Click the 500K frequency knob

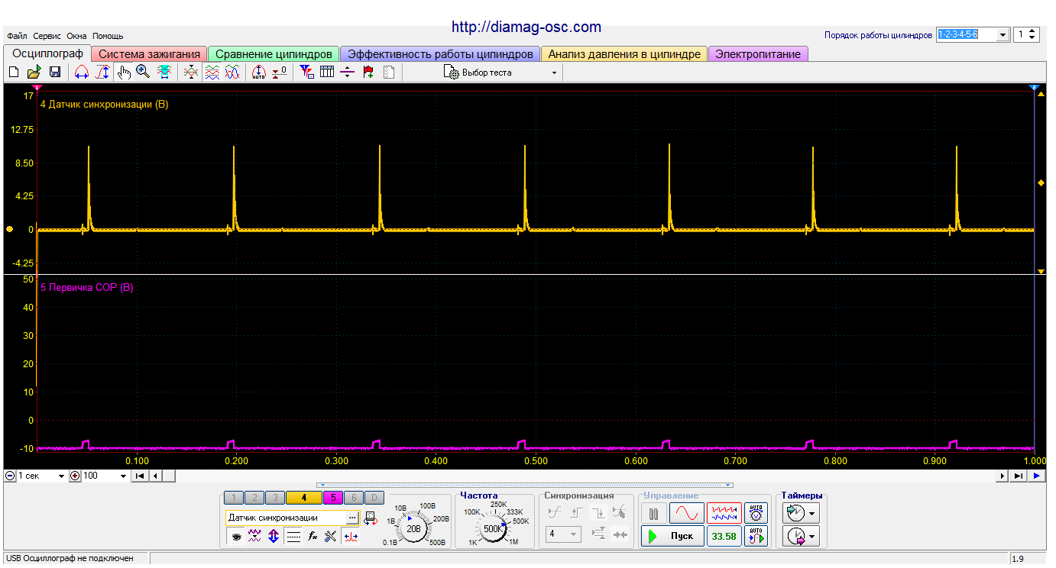pos(494,528)
